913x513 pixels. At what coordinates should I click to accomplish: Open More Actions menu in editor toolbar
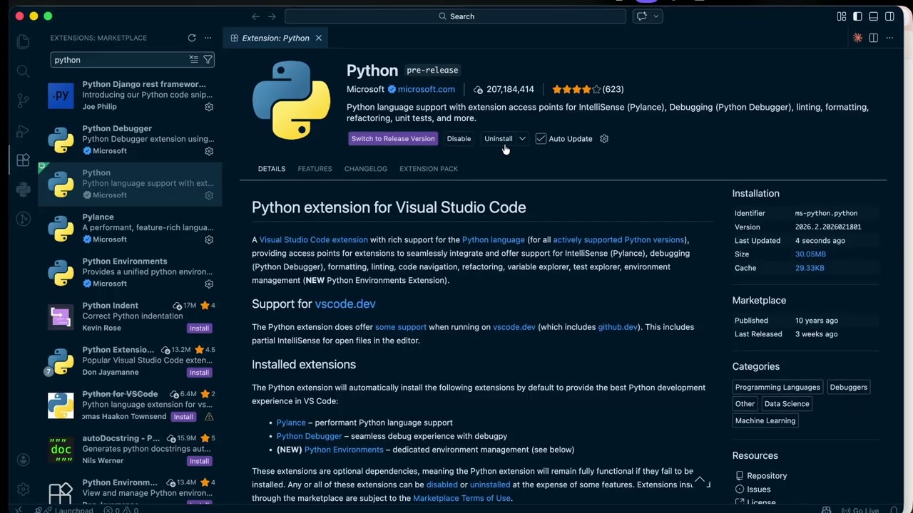click(x=889, y=38)
